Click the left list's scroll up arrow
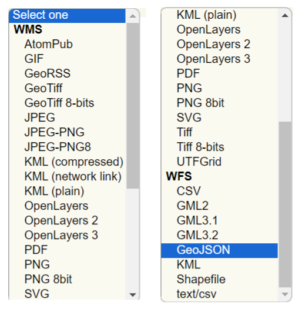This screenshot has width=302, height=309. [x=133, y=16]
